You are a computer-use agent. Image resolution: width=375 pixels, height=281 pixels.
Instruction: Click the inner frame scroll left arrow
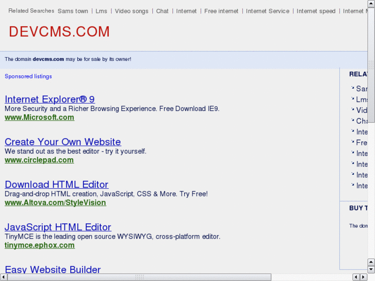356,277
